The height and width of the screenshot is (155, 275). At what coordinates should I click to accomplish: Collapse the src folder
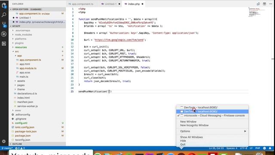[x=17, y=52]
